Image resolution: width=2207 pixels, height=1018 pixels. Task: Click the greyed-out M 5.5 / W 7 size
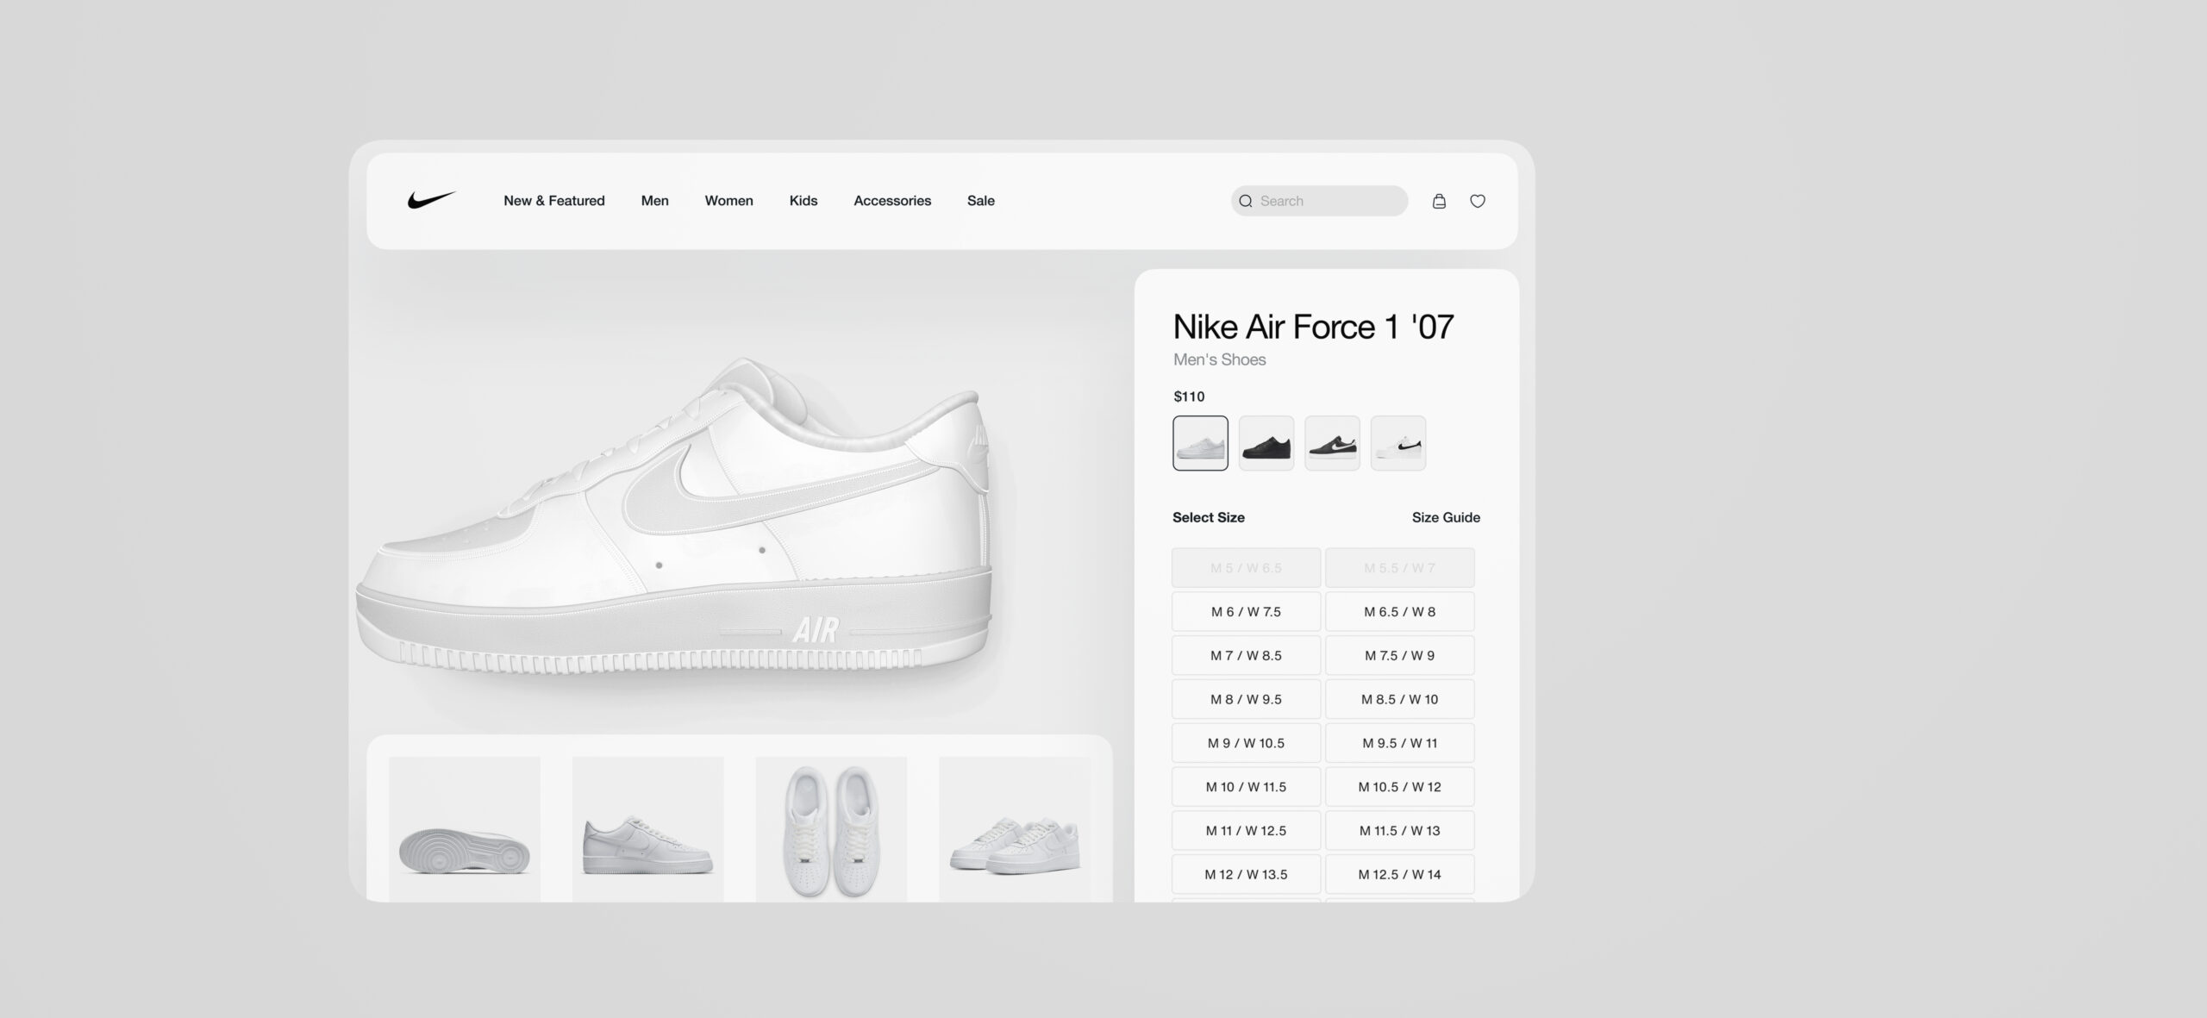tap(1400, 568)
